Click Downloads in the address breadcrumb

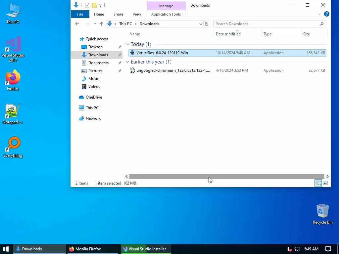(x=149, y=24)
